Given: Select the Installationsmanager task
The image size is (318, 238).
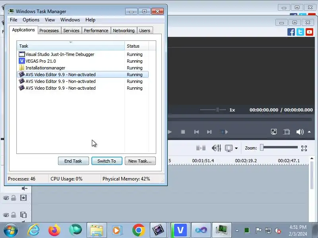Looking at the screenshot, I should click(x=83, y=68).
